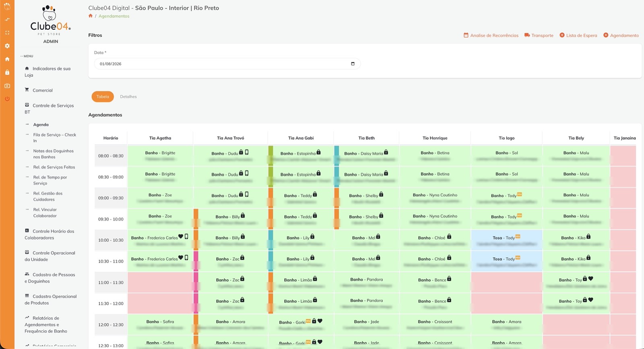Toggle fullscreen mode icon
The height and width of the screenshot is (349, 644).
click(x=7, y=33)
